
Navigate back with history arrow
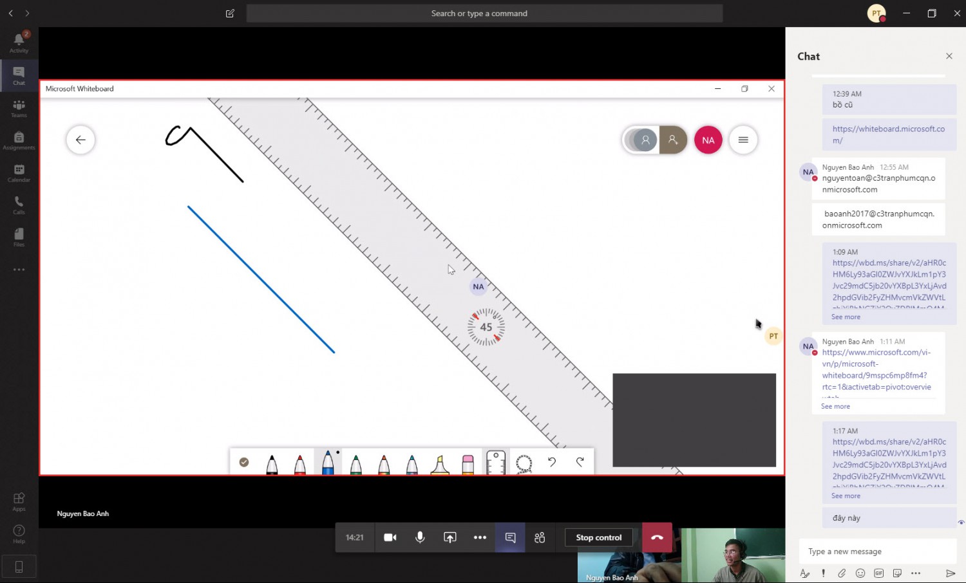(11, 13)
